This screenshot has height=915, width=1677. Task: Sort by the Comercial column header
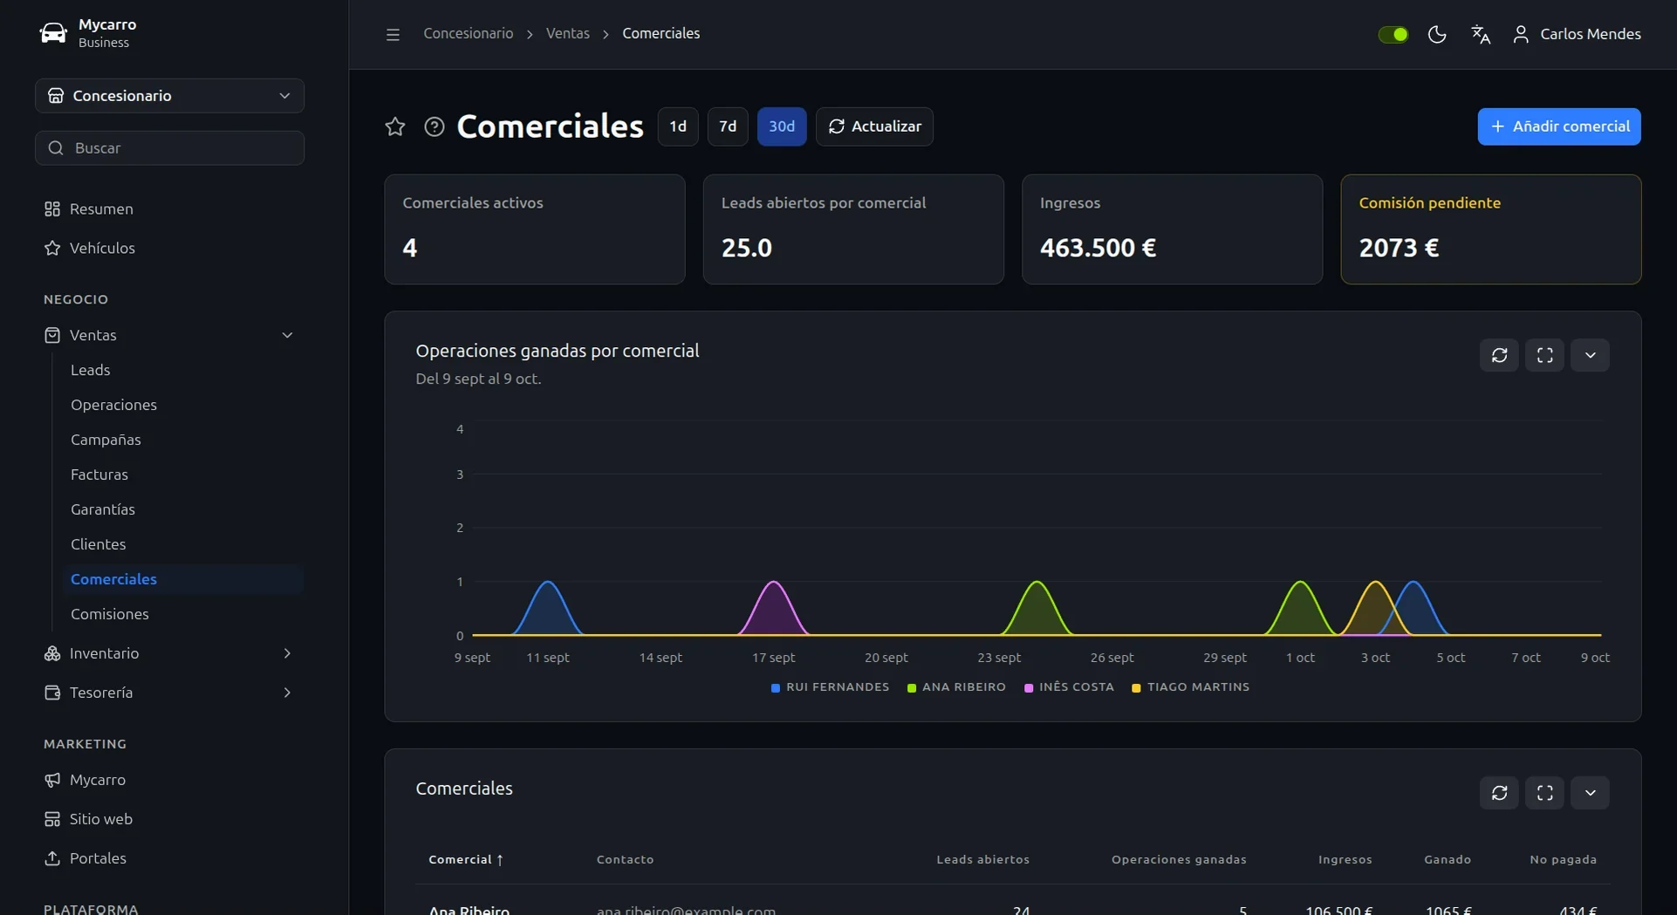coord(466,860)
